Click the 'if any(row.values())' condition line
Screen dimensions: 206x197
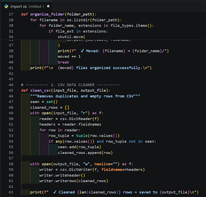pyautogui.click(x=102, y=142)
